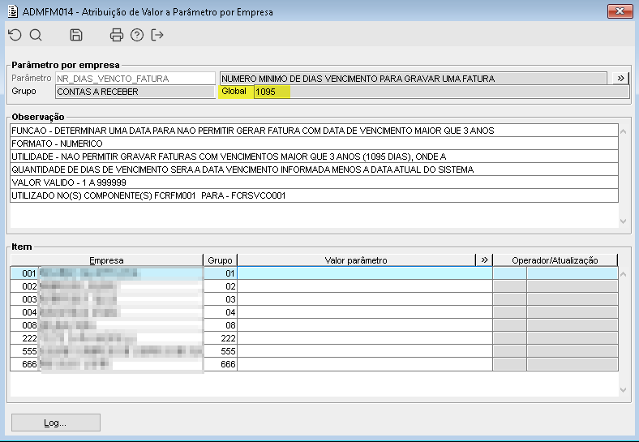Click Valor parâmetro cell for empresa 555
The width and height of the screenshot is (639, 442).
(x=365, y=351)
